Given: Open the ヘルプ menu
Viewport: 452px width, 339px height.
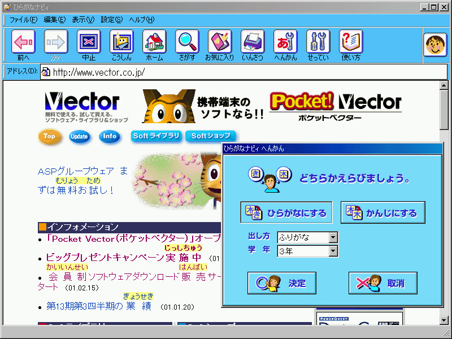Looking at the screenshot, I should [x=142, y=20].
